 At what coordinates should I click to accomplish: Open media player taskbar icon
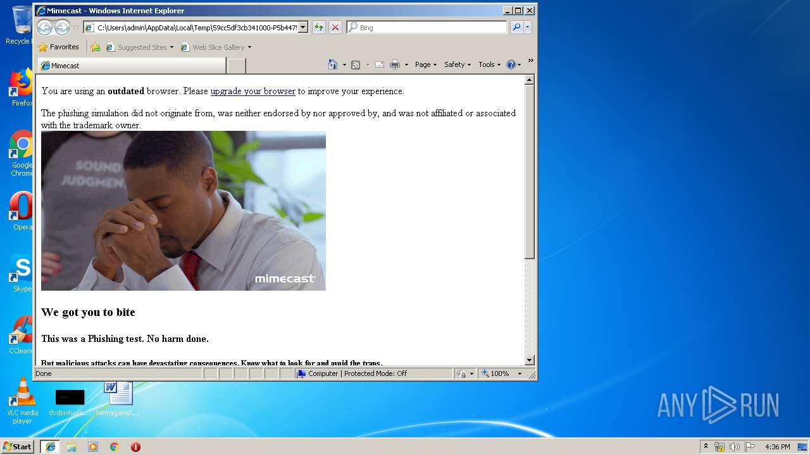click(93, 447)
